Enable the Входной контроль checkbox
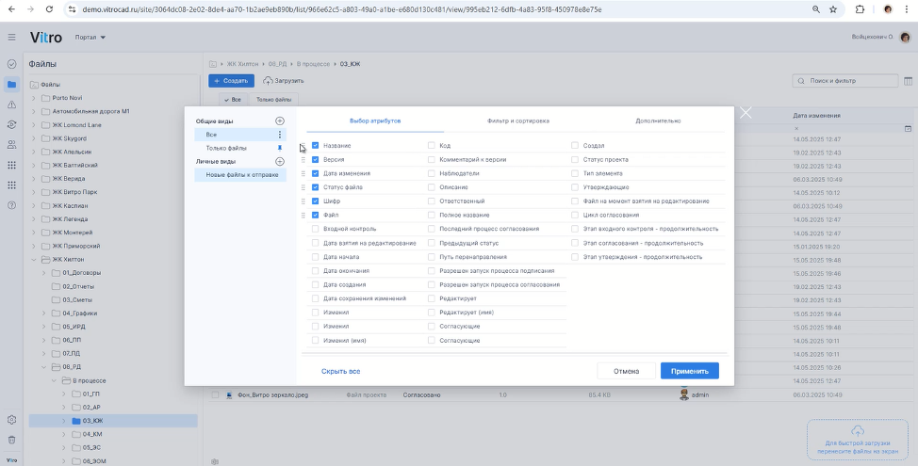 [316, 229]
